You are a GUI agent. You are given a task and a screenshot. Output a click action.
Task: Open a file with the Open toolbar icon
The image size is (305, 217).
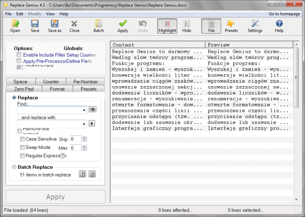pos(15,26)
